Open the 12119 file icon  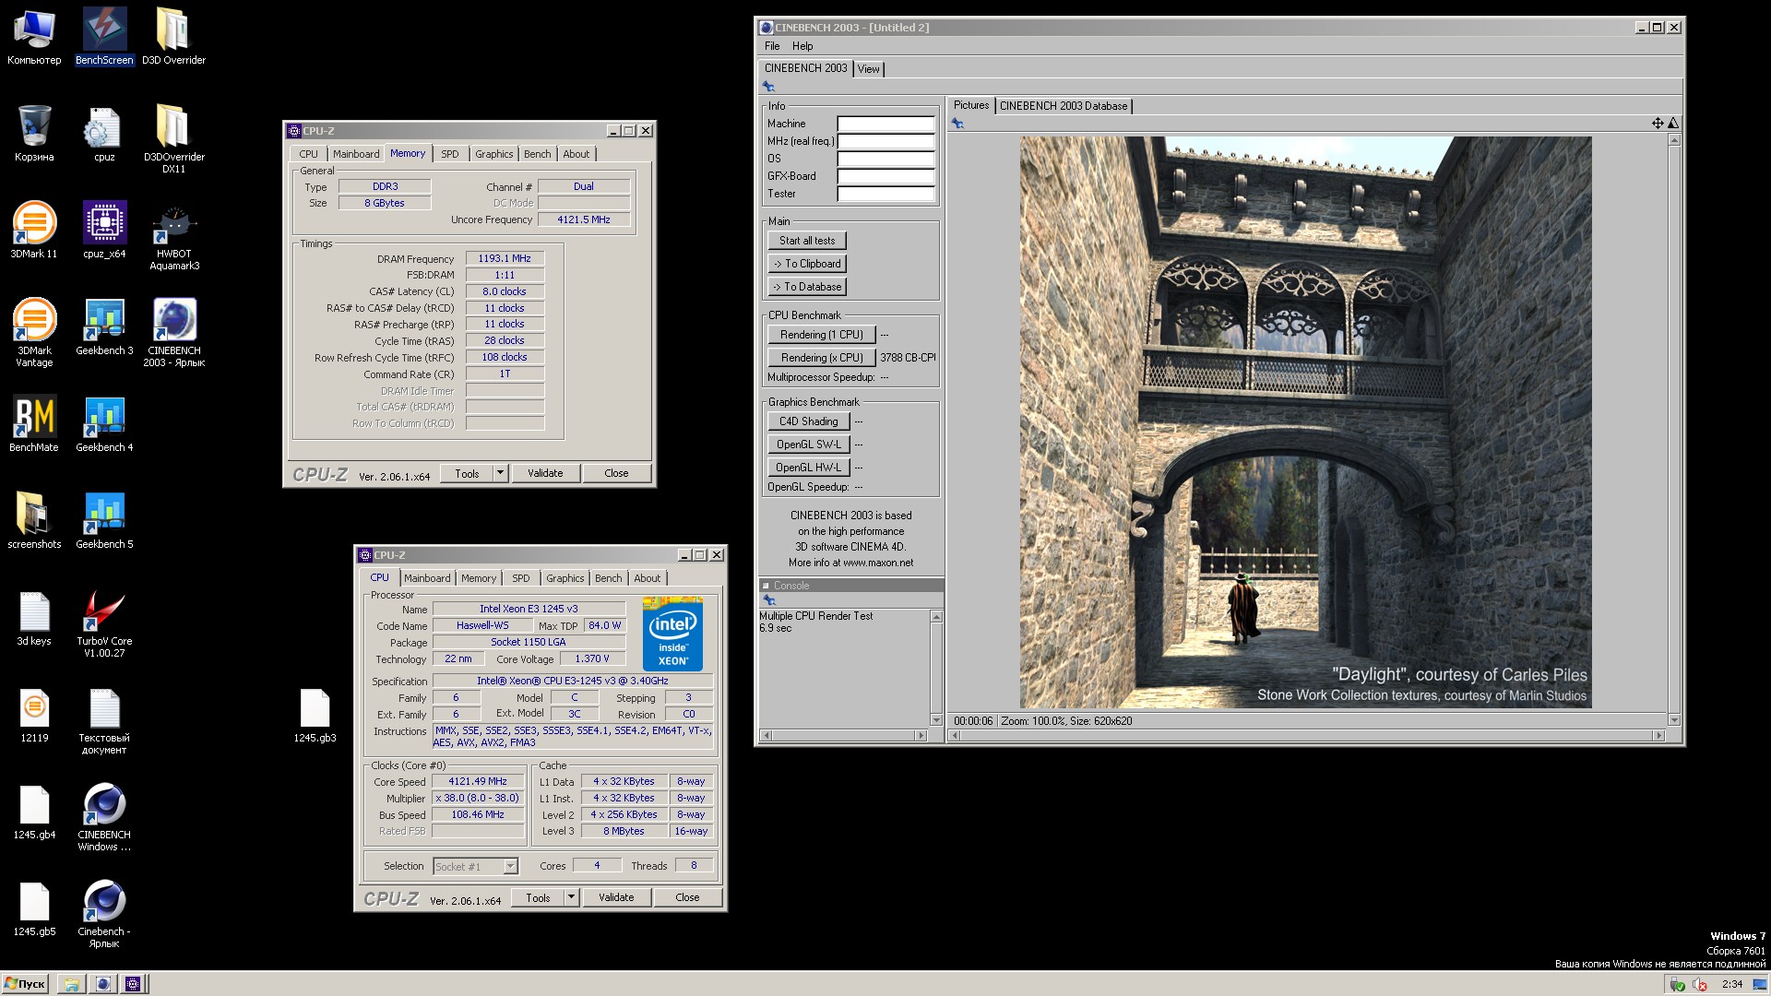(34, 715)
